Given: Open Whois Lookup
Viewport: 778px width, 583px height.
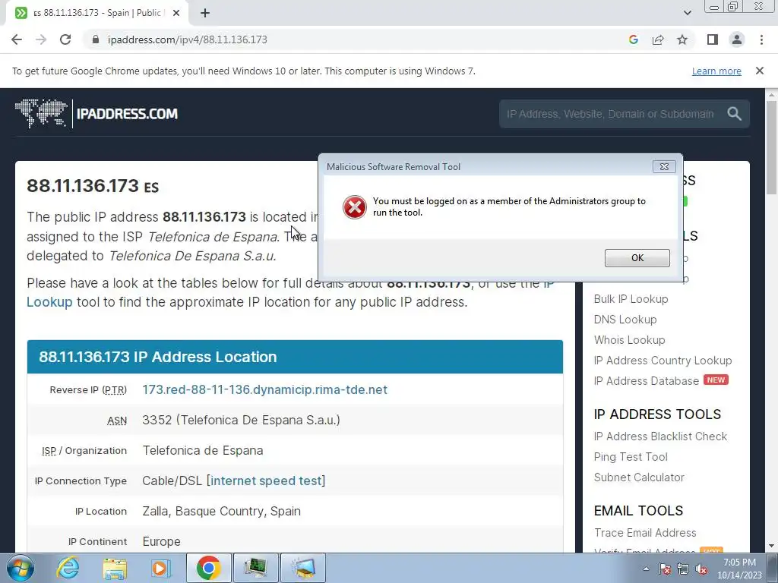Looking at the screenshot, I should tap(629, 340).
